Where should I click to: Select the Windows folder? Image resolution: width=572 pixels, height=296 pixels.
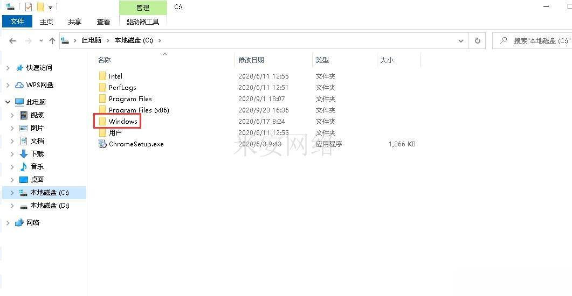coord(123,121)
